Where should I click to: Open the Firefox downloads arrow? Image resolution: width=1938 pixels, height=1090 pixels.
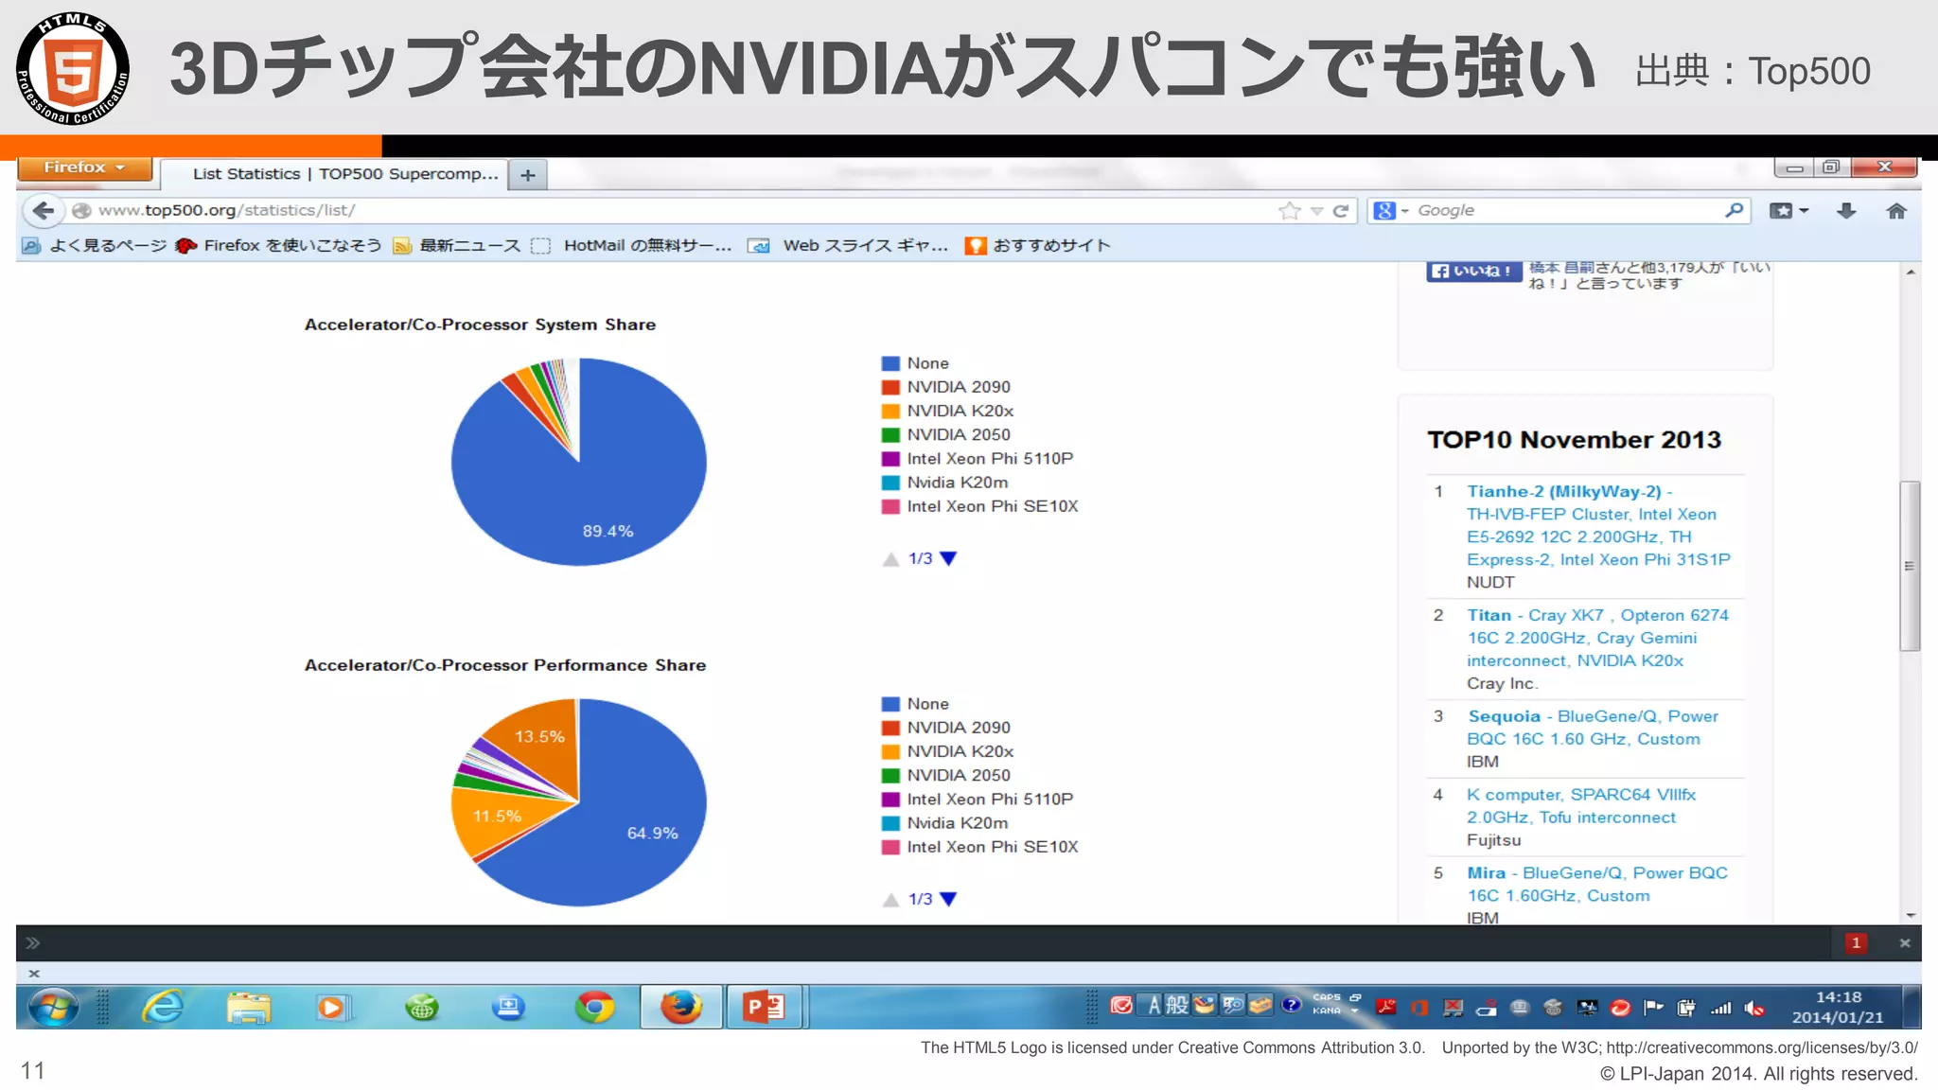pos(1846,211)
